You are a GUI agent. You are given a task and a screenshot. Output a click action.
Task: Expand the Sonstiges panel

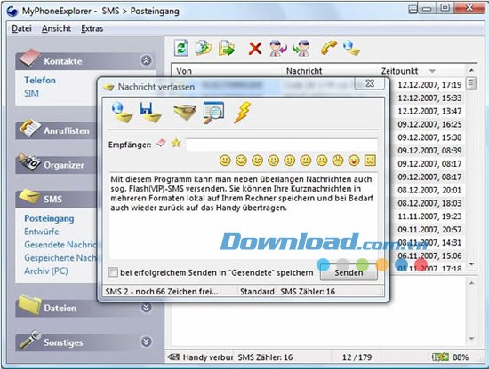pos(147,342)
